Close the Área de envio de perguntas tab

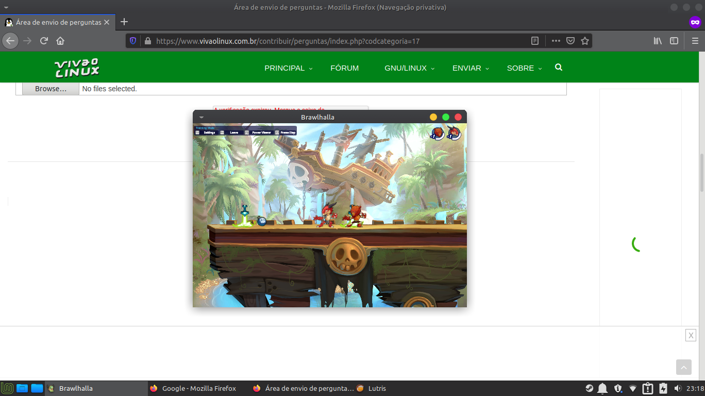click(107, 22)
